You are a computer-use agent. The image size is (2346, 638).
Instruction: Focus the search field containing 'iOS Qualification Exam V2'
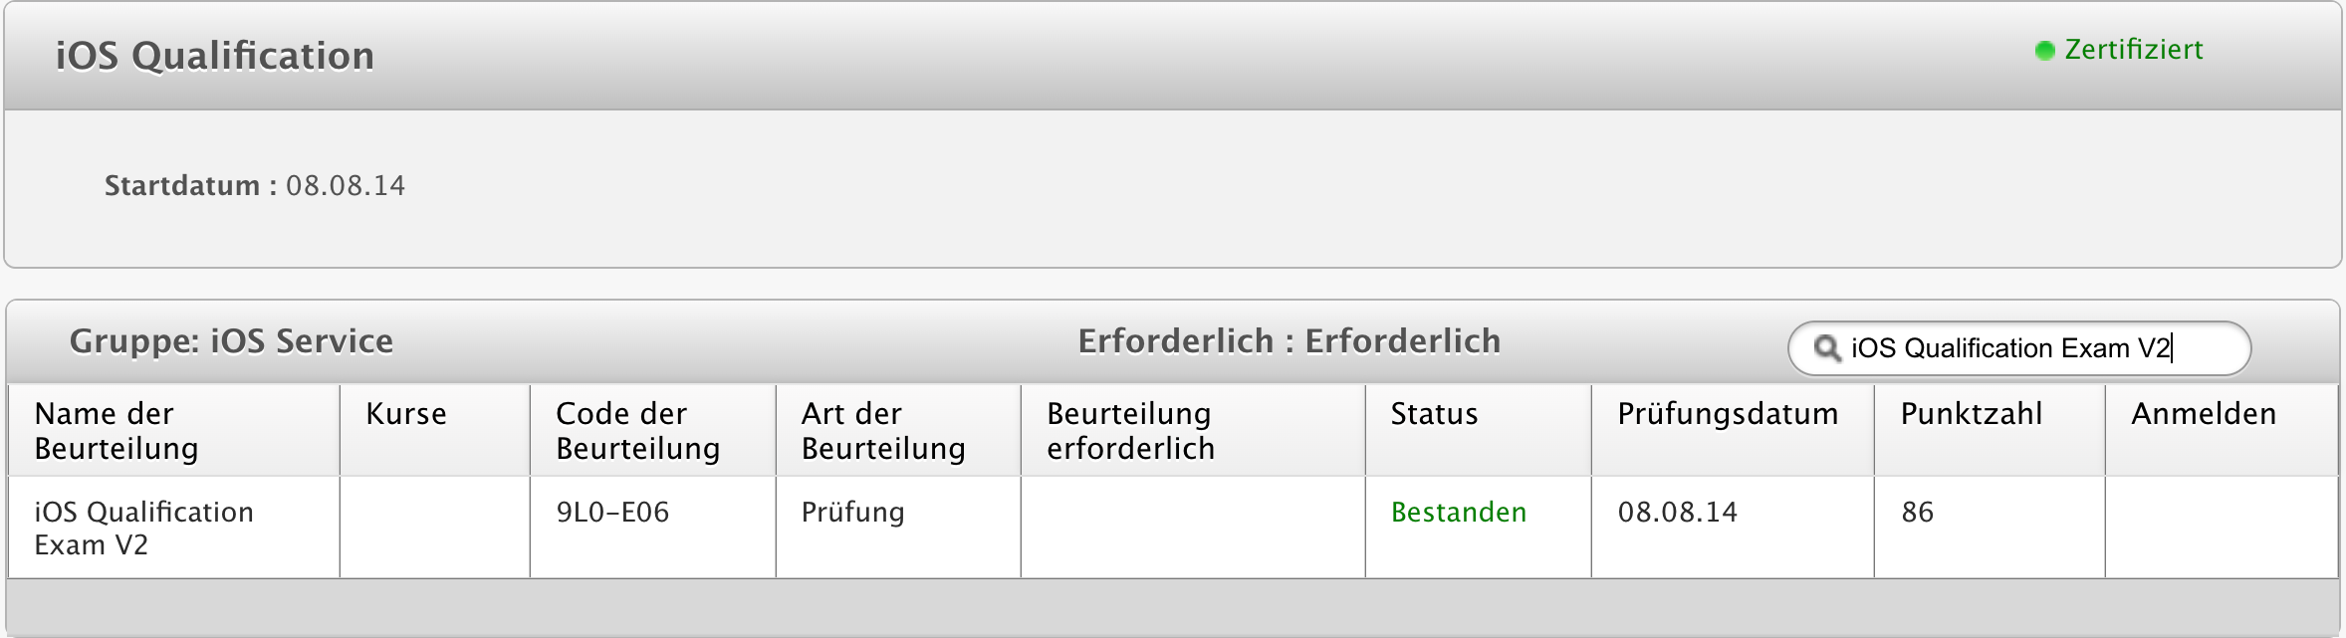coord(2021,348)
